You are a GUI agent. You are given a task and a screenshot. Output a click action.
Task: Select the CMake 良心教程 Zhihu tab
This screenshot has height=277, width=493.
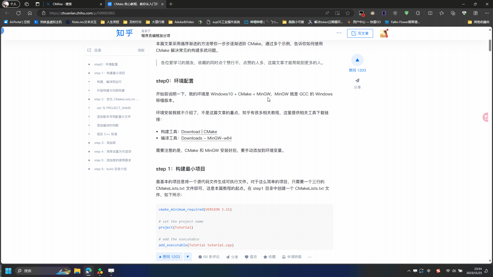[x=136, y=4]
